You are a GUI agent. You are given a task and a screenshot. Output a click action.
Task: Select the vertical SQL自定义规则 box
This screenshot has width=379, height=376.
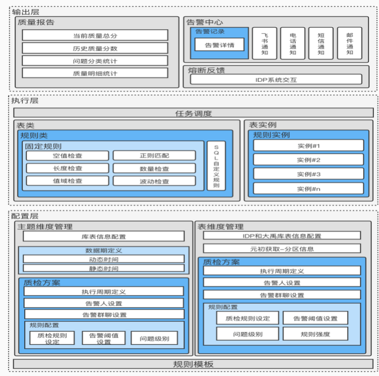point(216,165)
